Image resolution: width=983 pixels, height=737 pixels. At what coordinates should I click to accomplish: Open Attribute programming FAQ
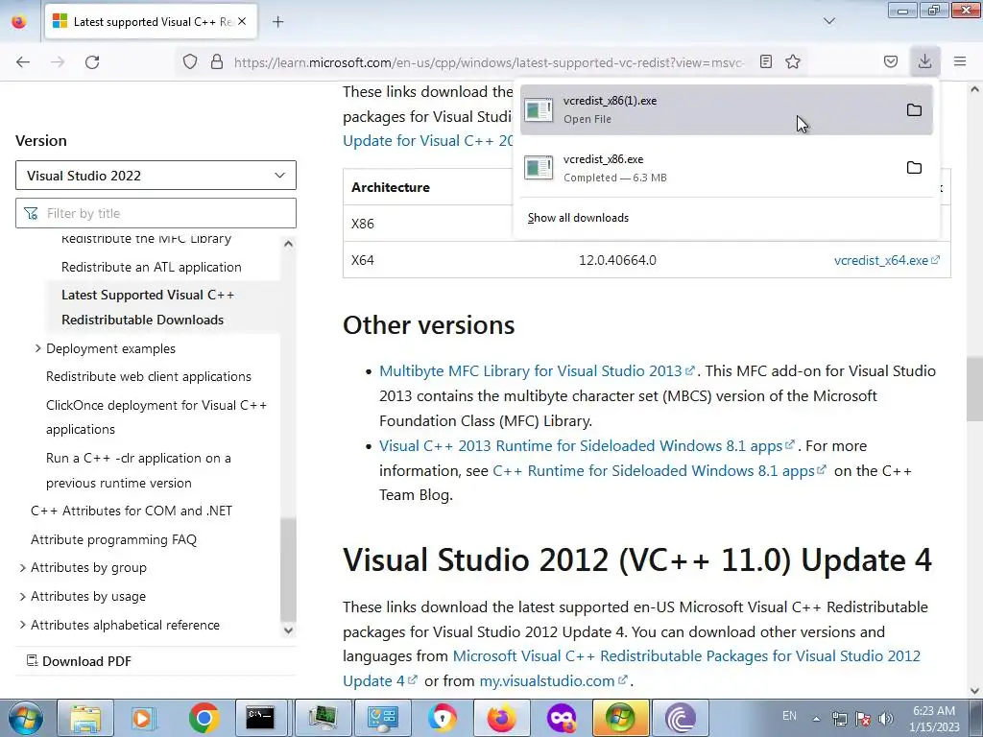click(113, 539)
